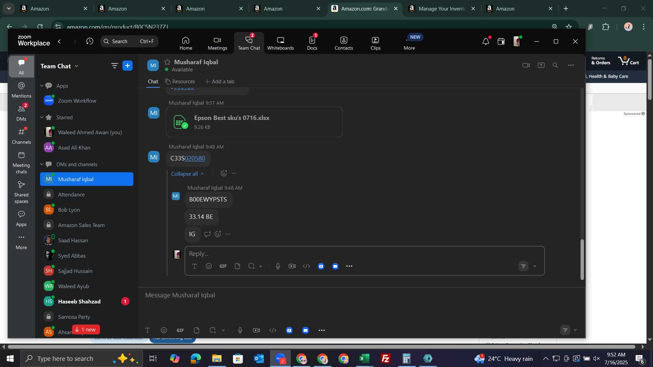The height and width of the screenshot is (367, 653).
Task: Jump to the 1 new message
Action: (x=86, y=330)
